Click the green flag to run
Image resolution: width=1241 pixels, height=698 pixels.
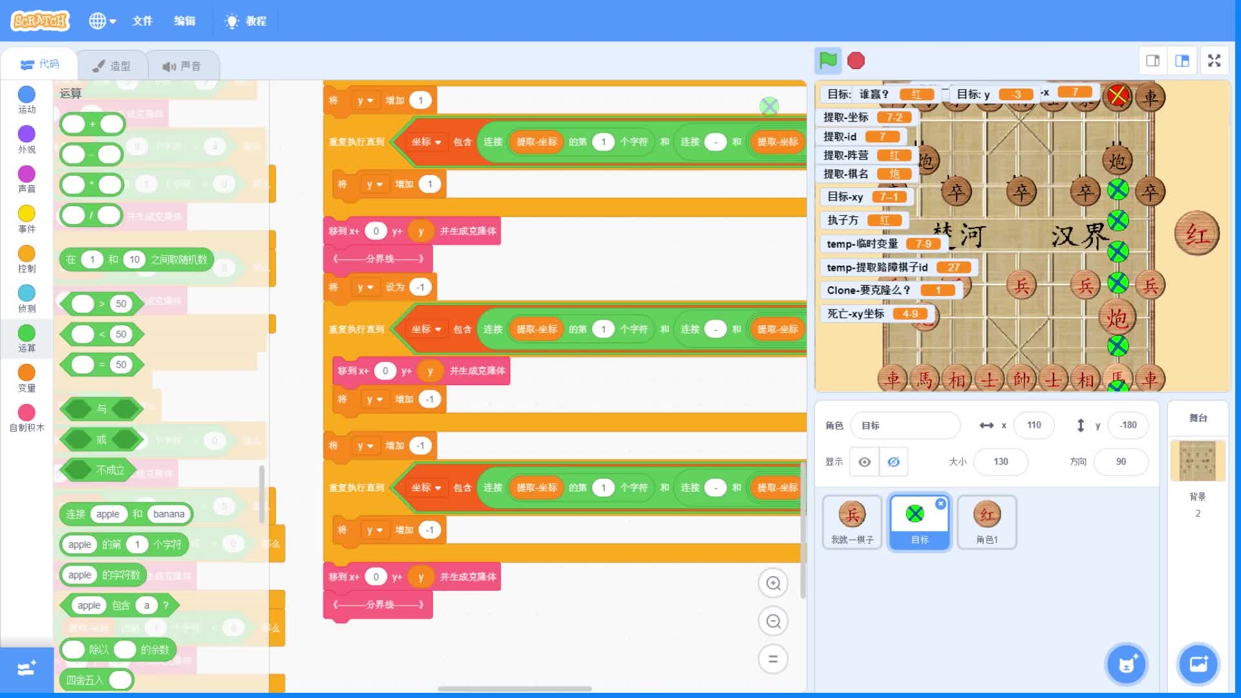pos(828,61)
